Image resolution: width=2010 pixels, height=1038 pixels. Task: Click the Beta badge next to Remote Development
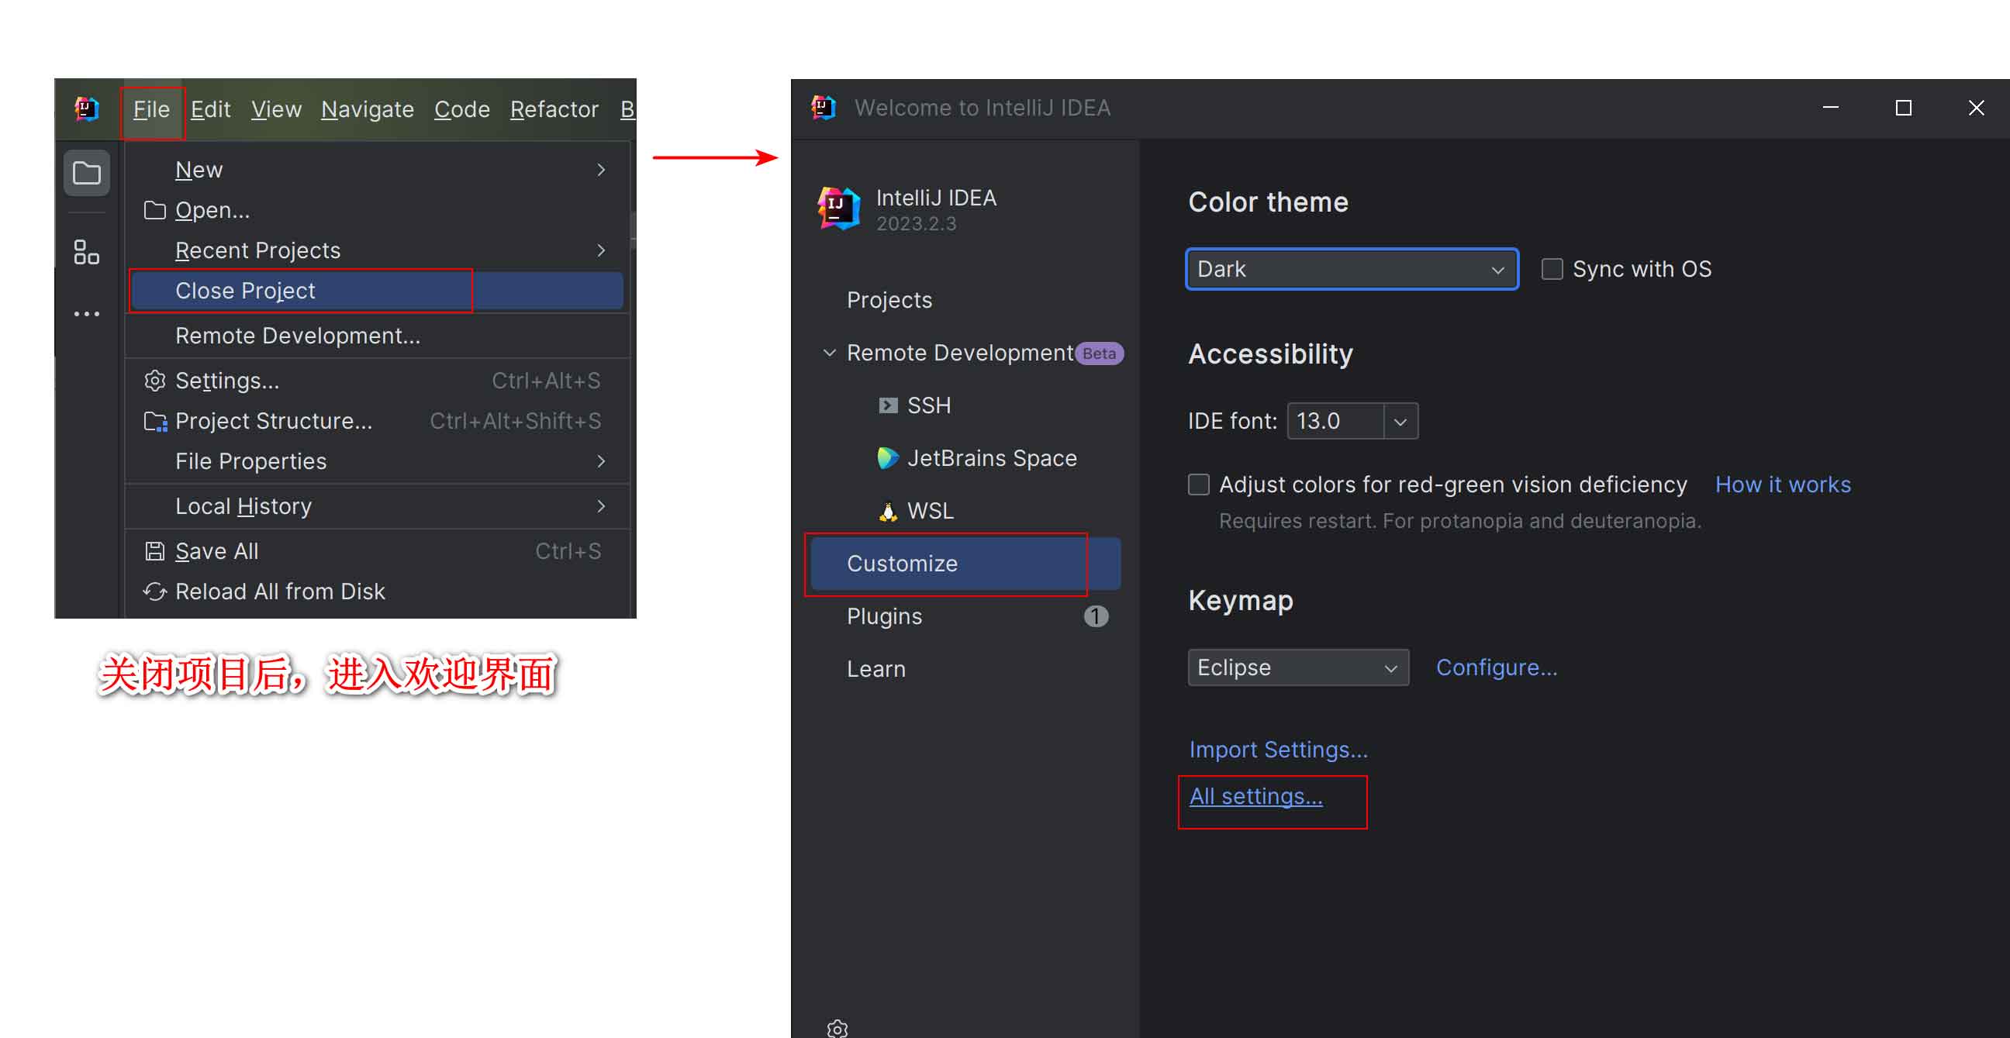[x=1100, y=353]
